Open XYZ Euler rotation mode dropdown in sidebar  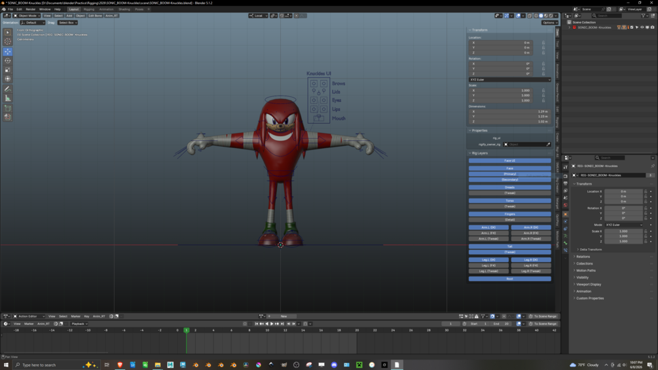509,80
